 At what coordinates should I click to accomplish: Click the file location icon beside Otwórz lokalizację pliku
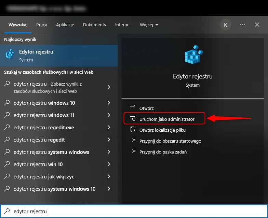133,129
